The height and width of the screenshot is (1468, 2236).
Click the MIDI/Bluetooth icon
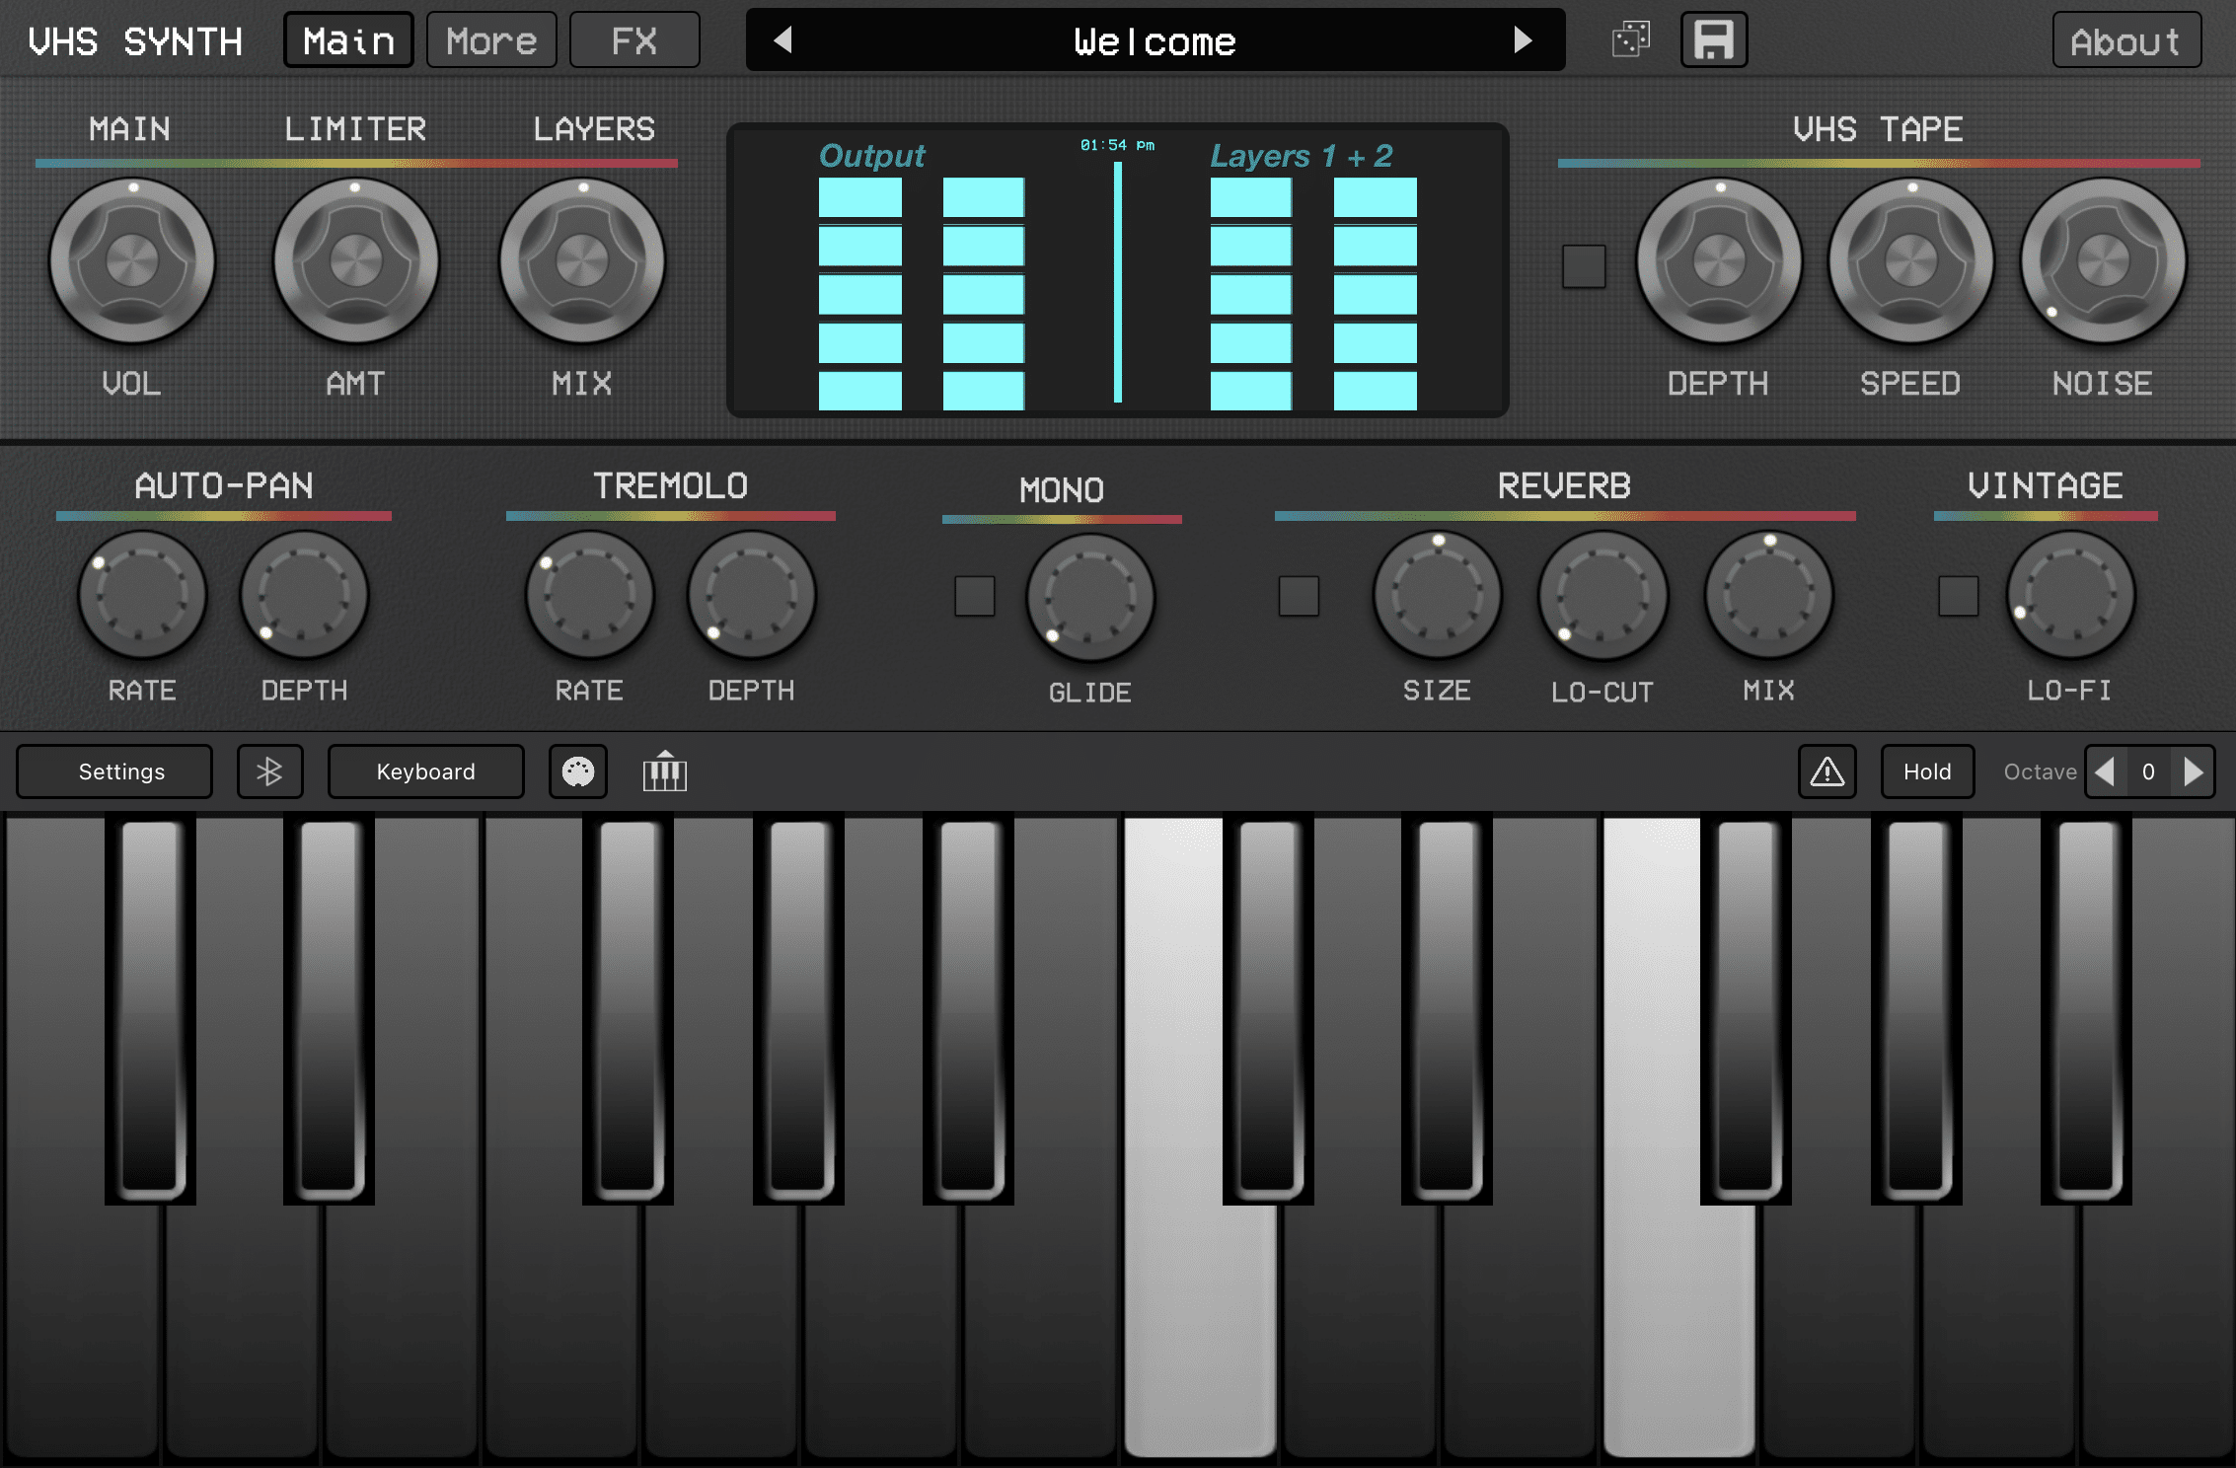[x=268, y=771]
